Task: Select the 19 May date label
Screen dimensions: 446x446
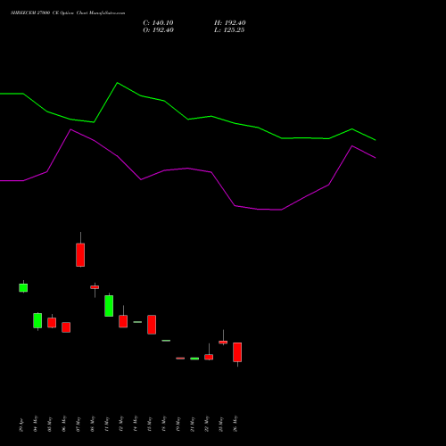Action: [x=178, y=424]
